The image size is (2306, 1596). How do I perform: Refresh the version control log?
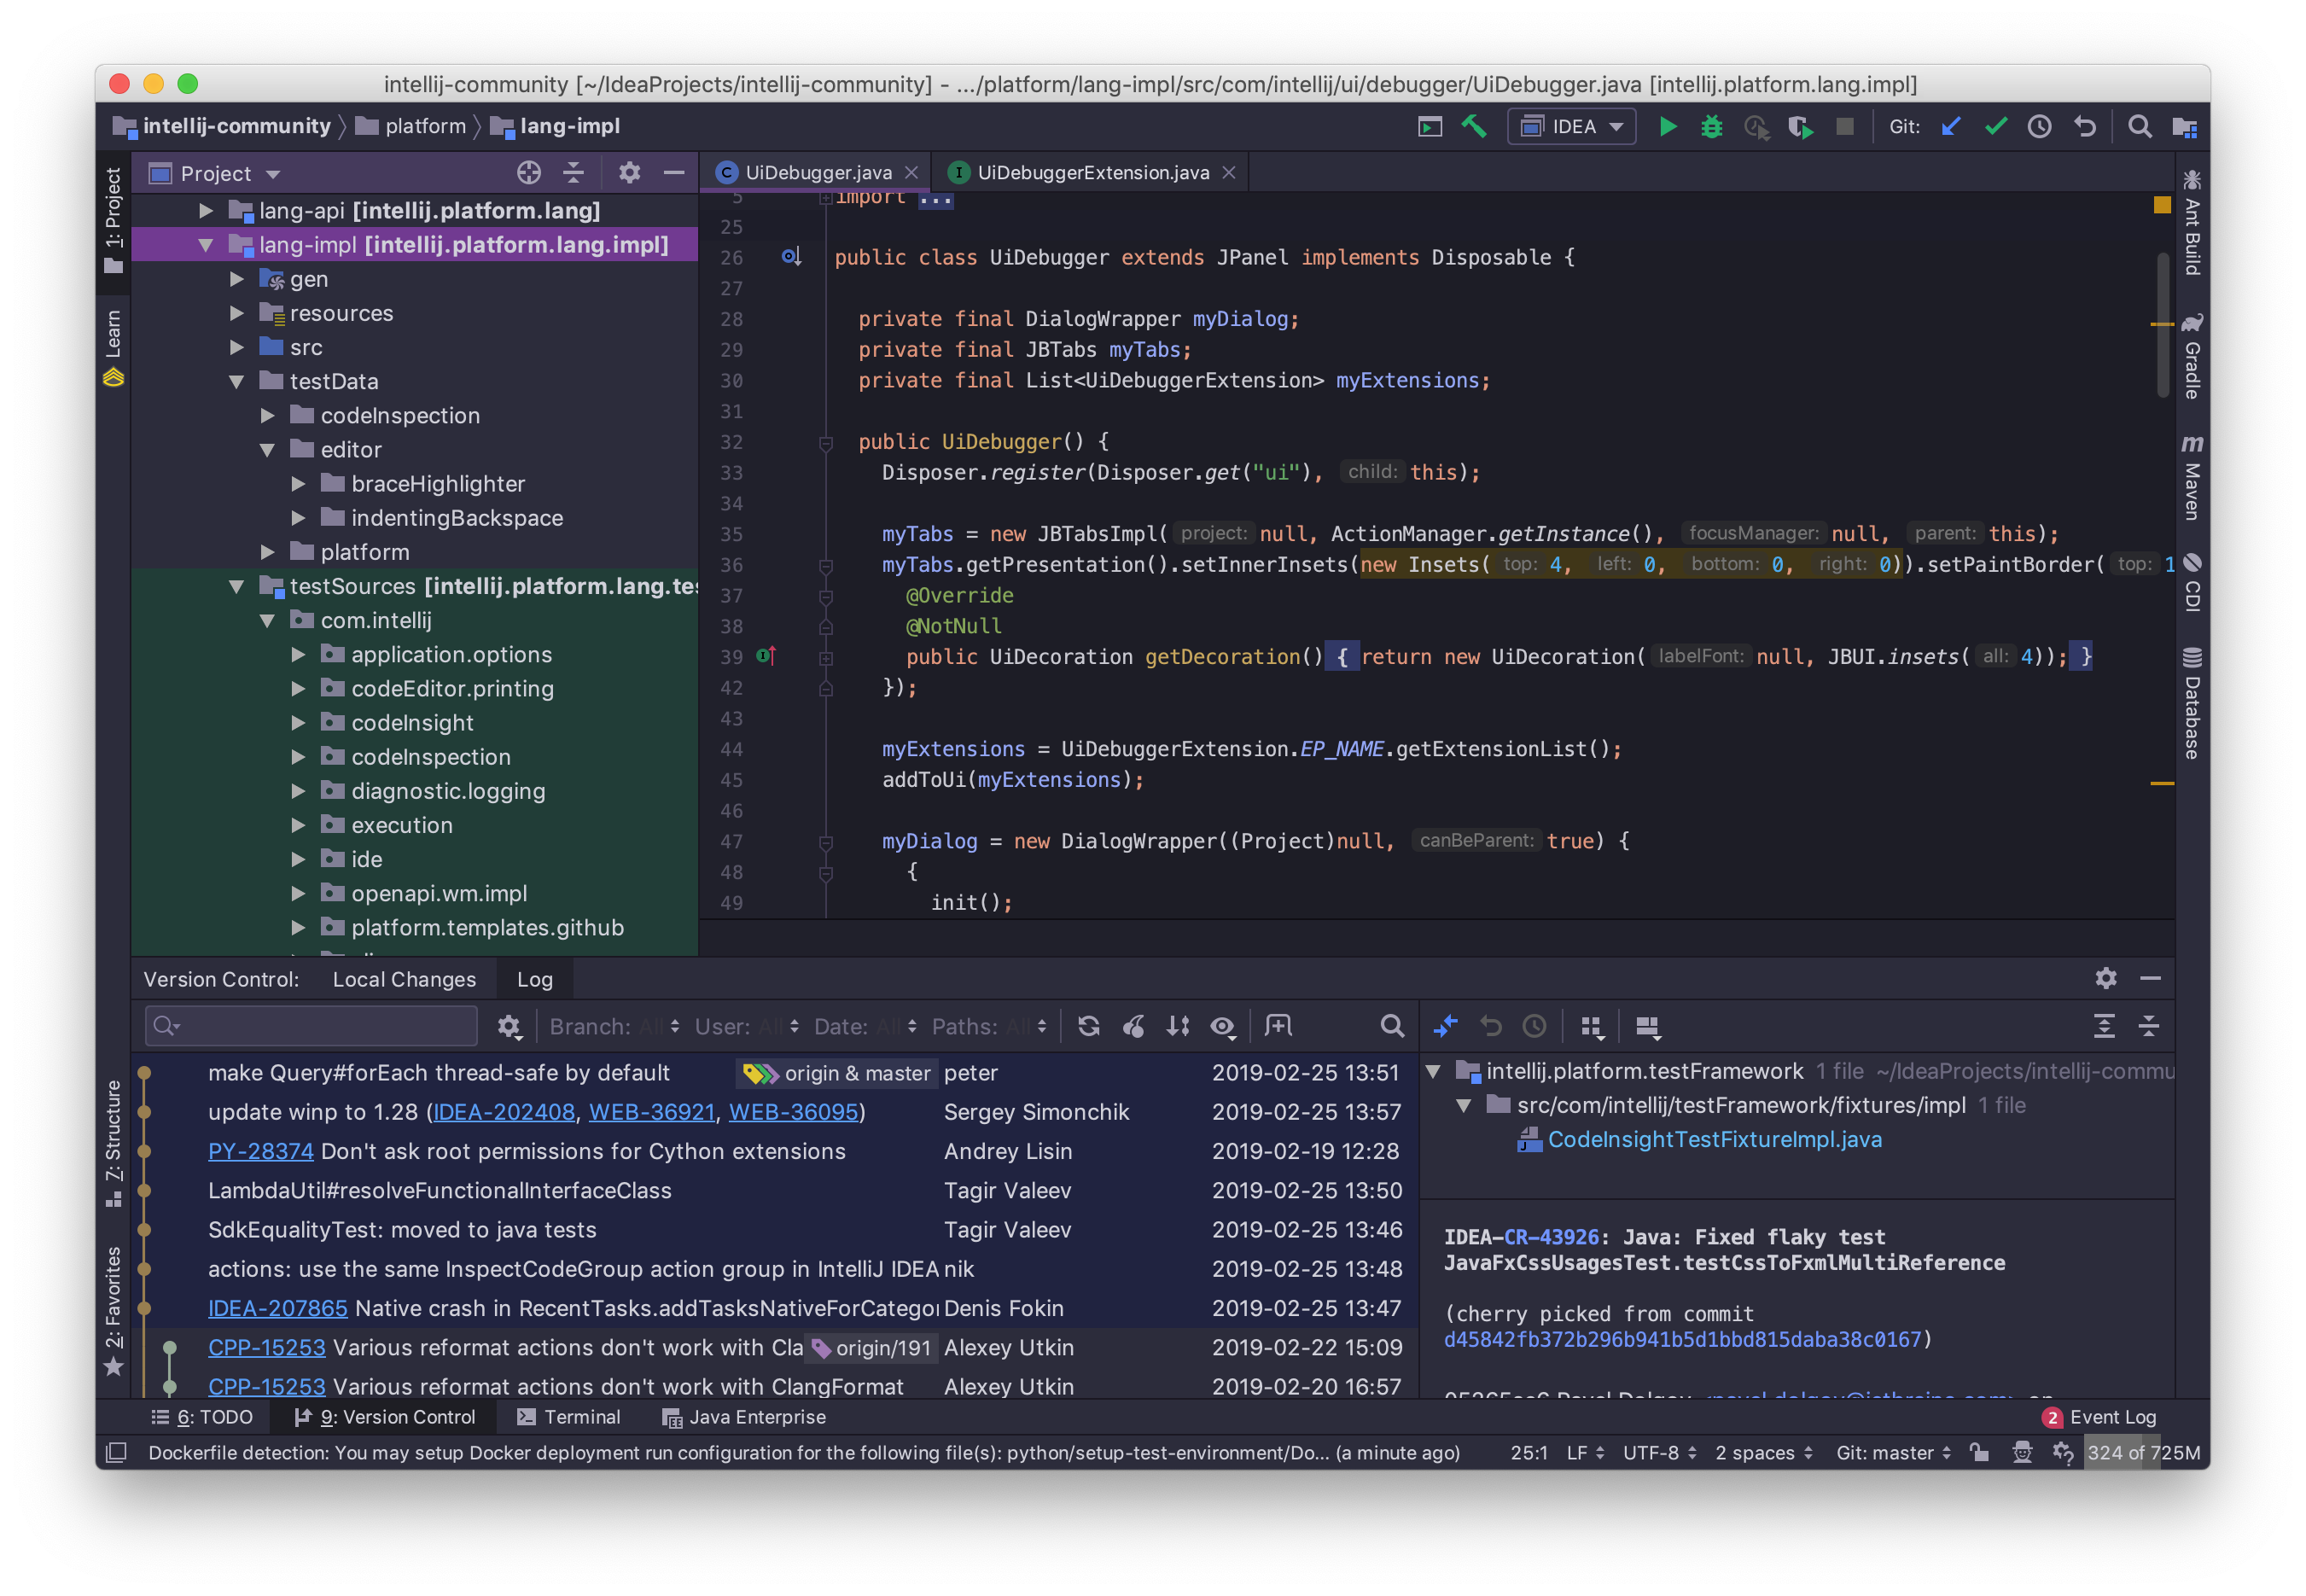click(1088, 1026)
